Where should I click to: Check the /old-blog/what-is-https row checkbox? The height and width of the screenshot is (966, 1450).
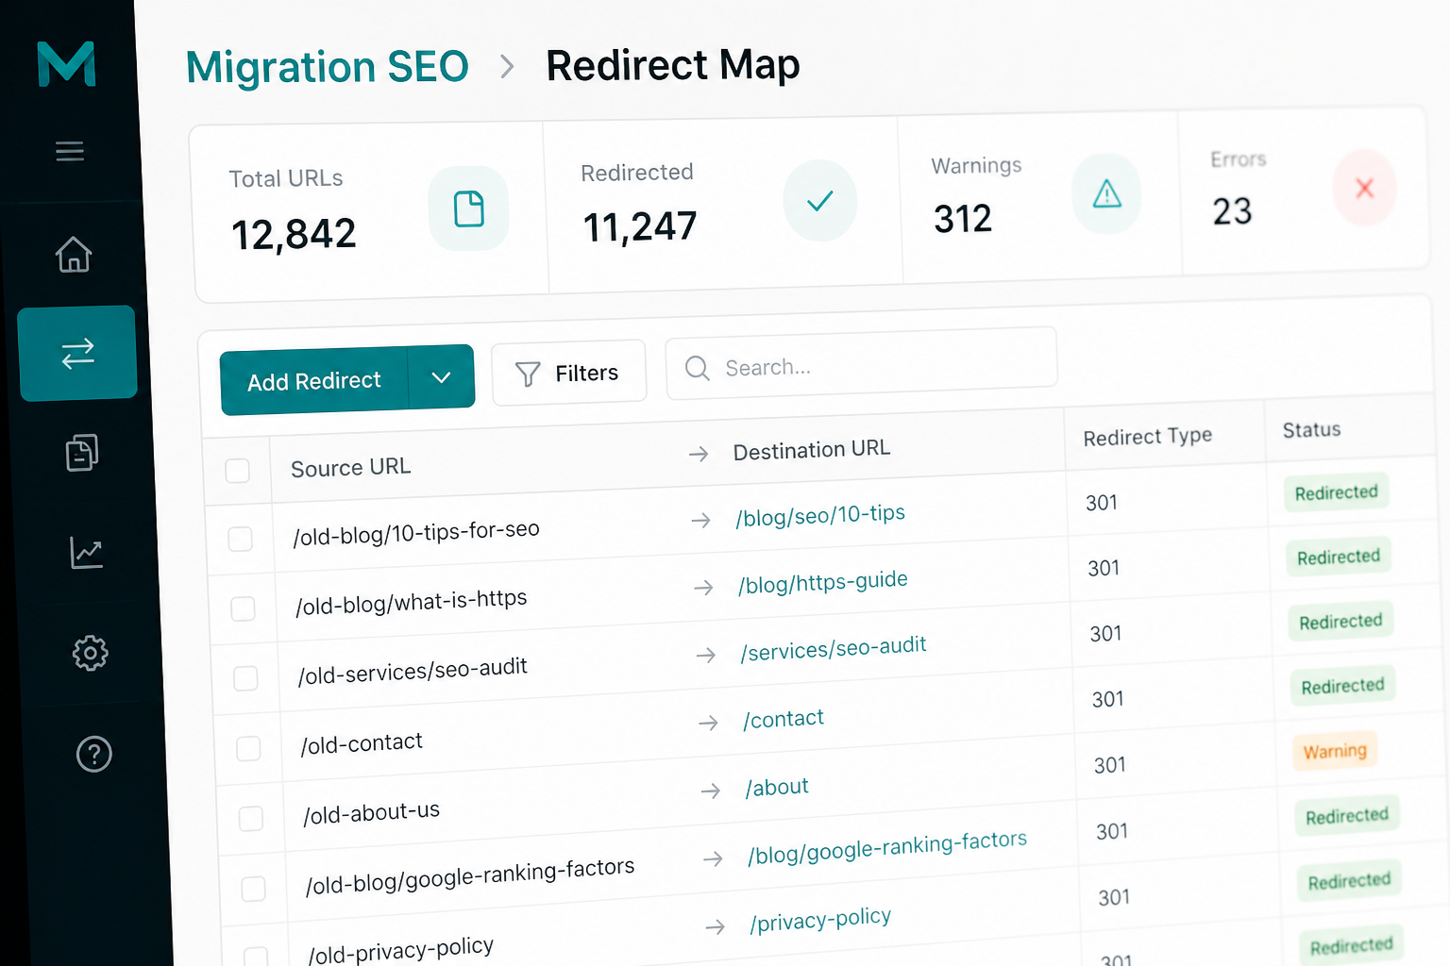point(244,608)
